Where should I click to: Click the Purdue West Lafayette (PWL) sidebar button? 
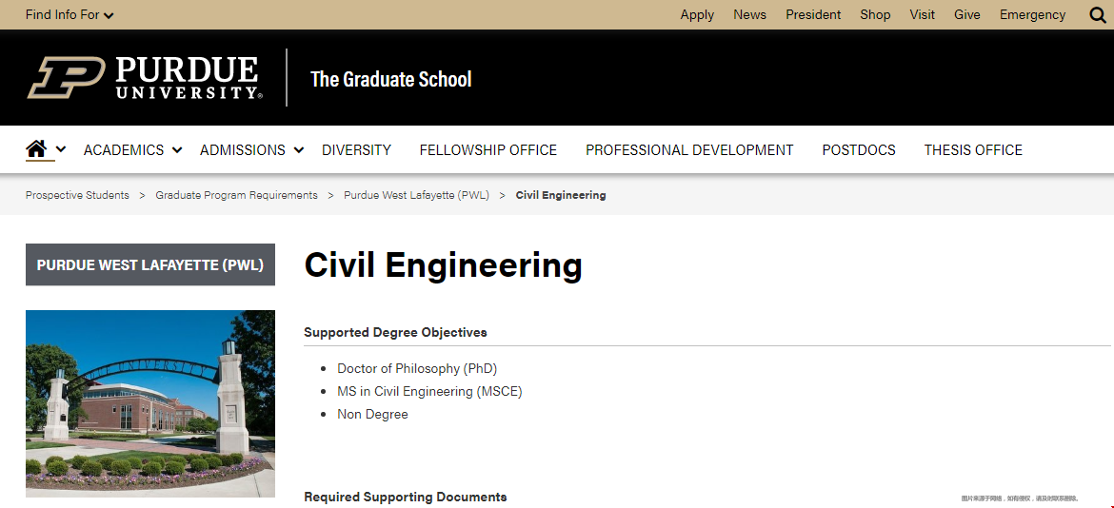[x=149, y=264]
